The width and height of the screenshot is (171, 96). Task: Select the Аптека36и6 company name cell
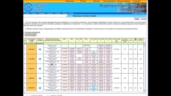(x=32, y=59)
